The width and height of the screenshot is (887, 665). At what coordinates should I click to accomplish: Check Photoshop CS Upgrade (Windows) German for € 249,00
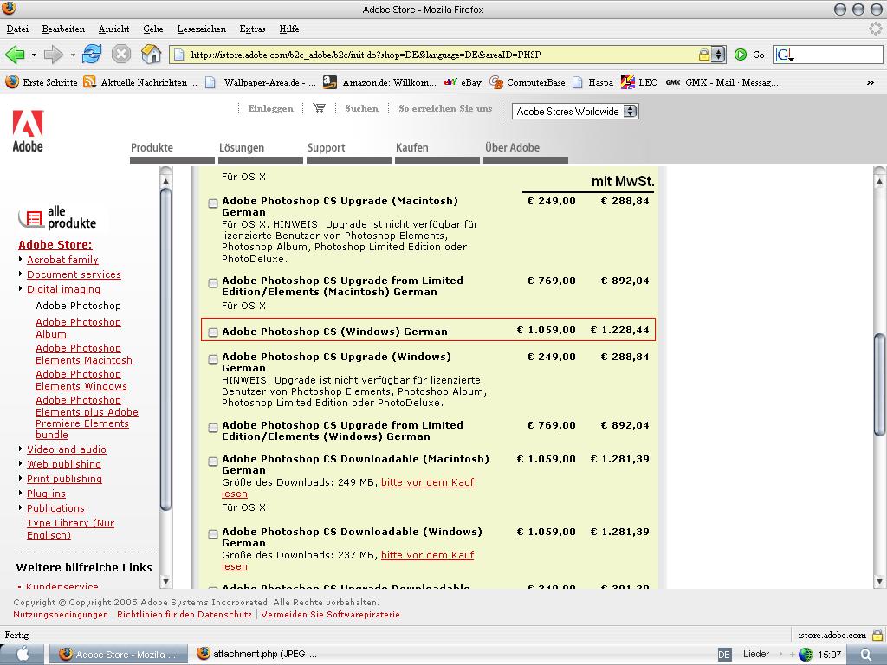point(213,359)
